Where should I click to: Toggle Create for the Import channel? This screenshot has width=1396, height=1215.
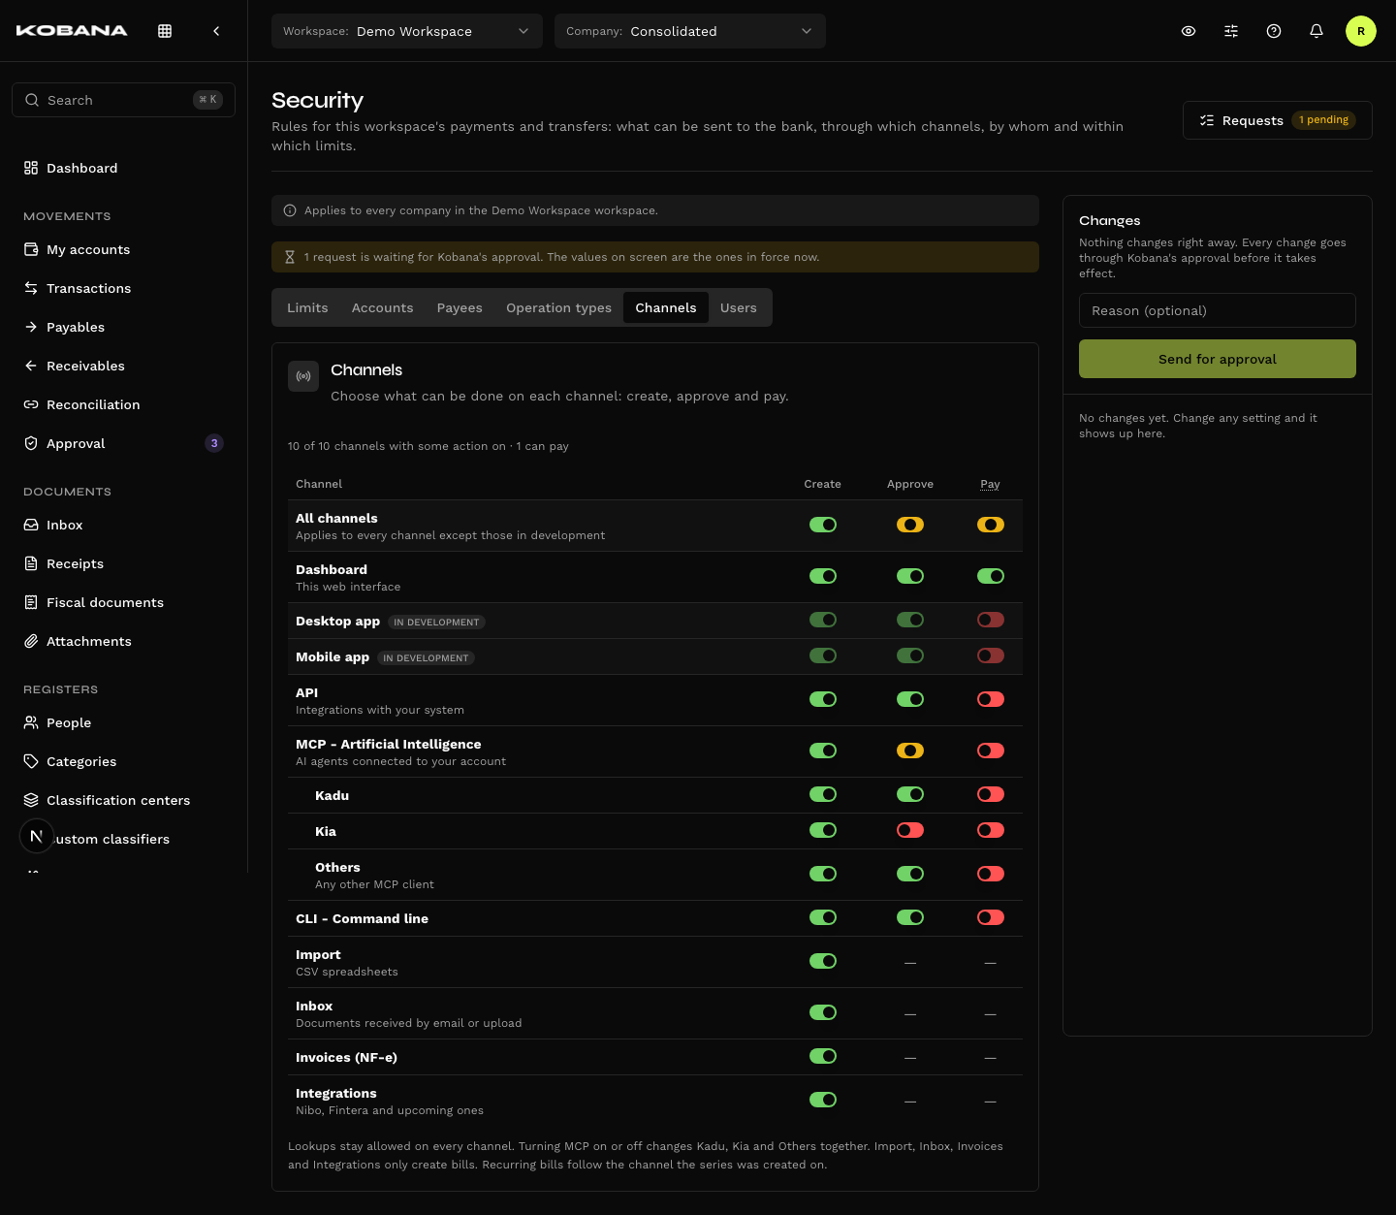[x=823, y=961]
